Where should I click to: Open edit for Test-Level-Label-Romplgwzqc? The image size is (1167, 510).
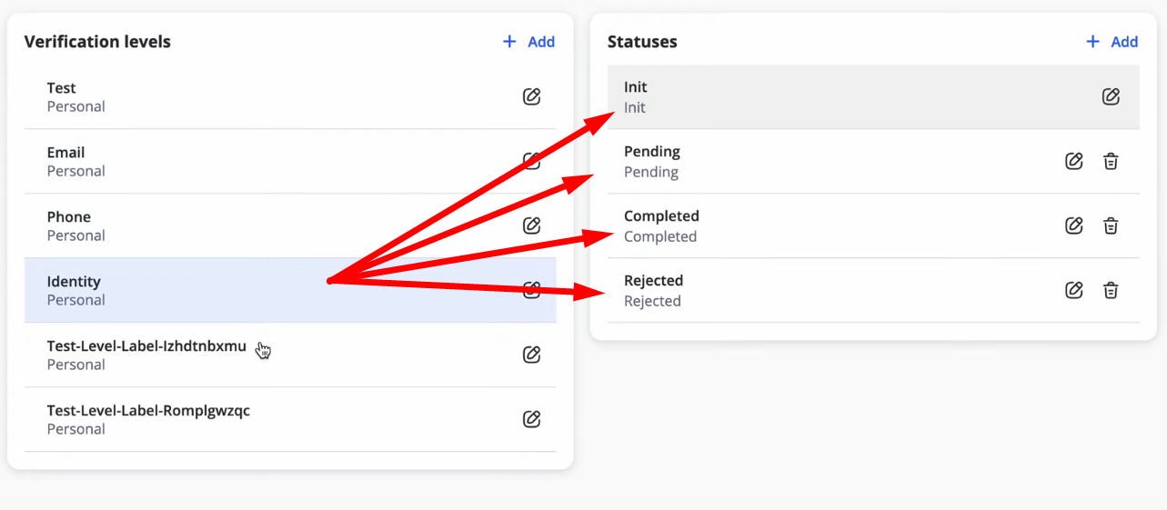532,419
